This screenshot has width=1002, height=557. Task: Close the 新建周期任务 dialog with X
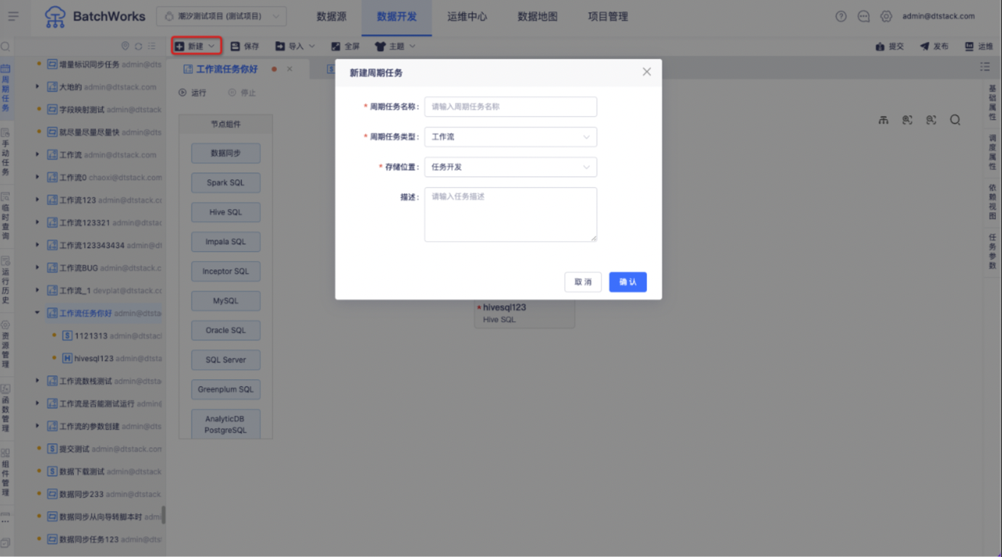click(646, 72)
